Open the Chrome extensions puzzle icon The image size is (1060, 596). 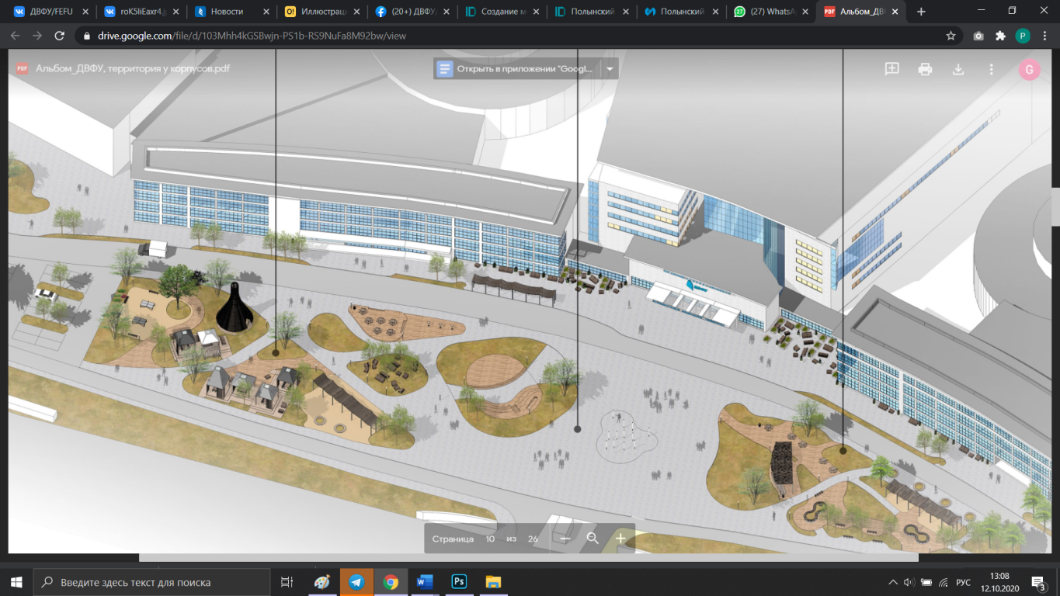coord(1000,36)
